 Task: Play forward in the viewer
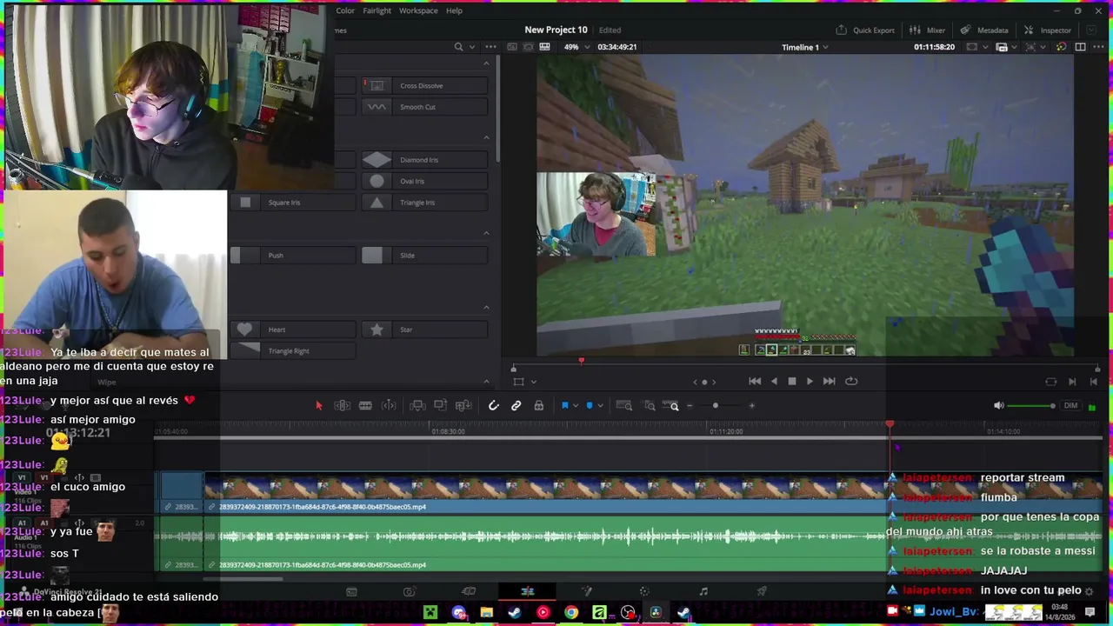810,381
